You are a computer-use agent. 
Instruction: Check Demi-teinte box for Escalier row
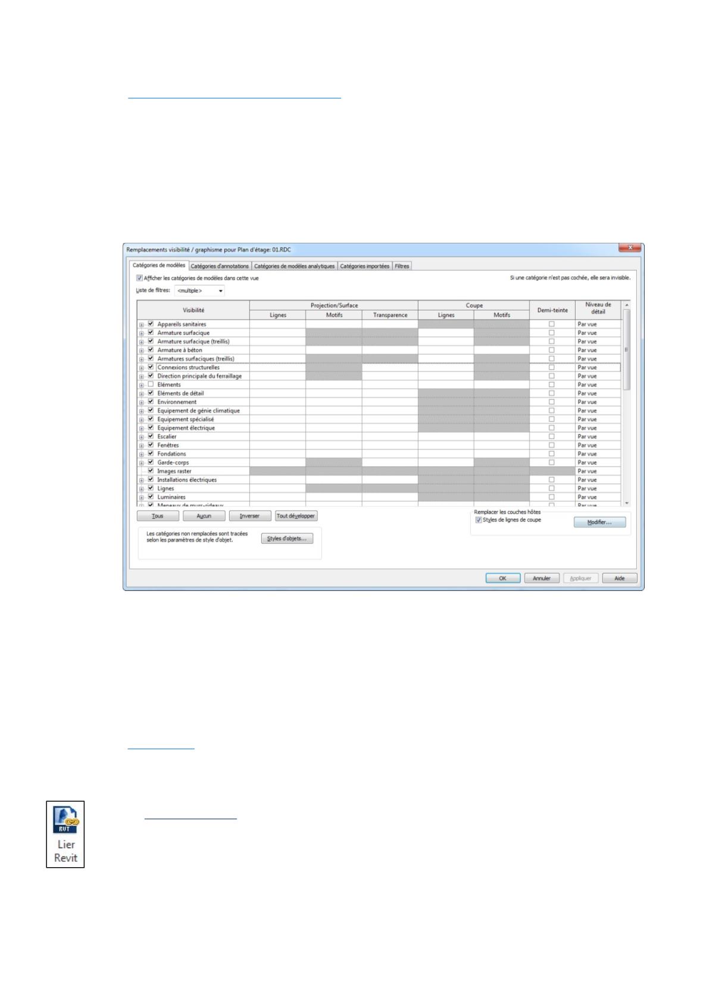tap(551, 436)
